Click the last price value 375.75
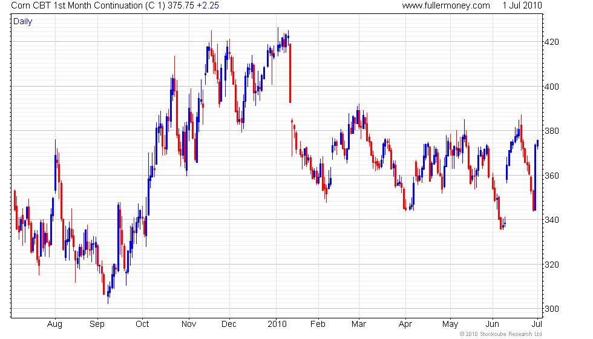This screenshot has height=339, width=593. [181, 5]
